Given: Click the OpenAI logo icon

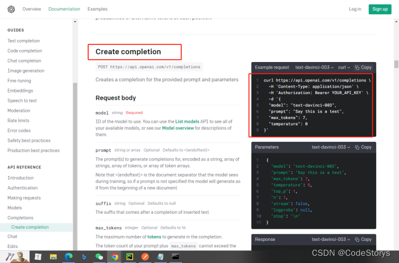Looking at the screenshot, I should 11,9.
